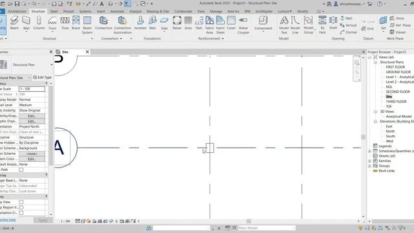Click the 1:100 scale in view control bar

(65, 221)
